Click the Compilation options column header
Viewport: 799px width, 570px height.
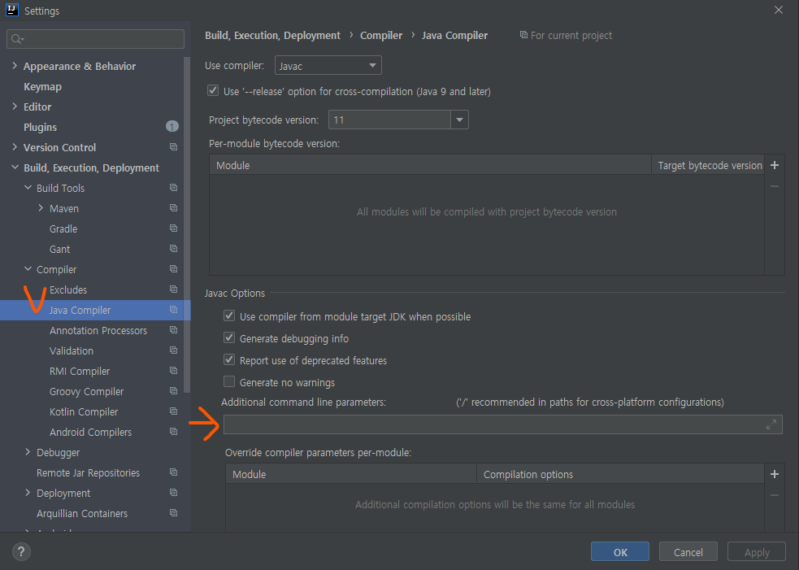point(620,474)
